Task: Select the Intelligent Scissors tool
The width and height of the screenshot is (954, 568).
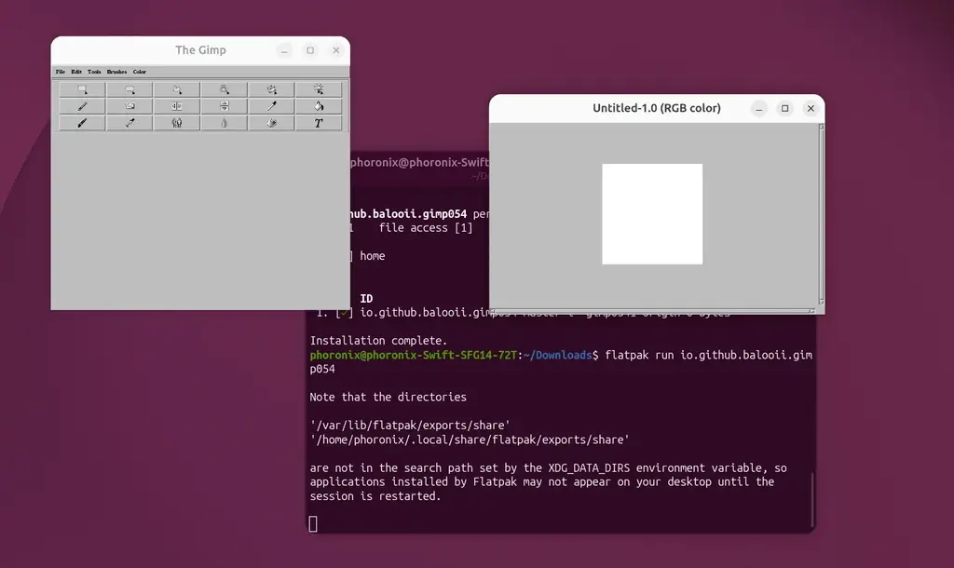Action: (x=319, y=89)
